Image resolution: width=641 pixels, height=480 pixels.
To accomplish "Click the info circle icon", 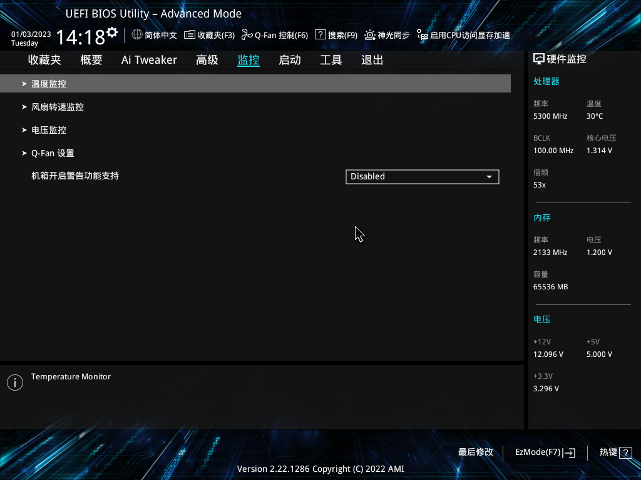I will [x=15, y=382].
